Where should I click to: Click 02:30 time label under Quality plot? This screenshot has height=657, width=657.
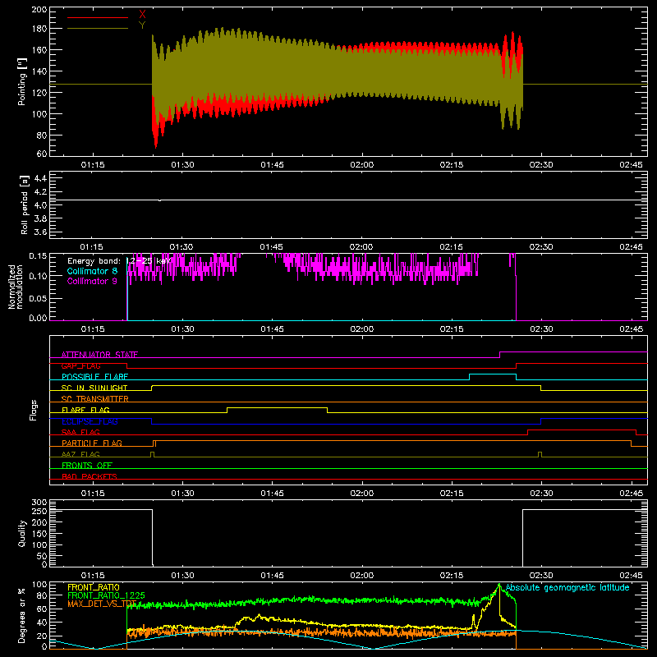tap(541, 576)
